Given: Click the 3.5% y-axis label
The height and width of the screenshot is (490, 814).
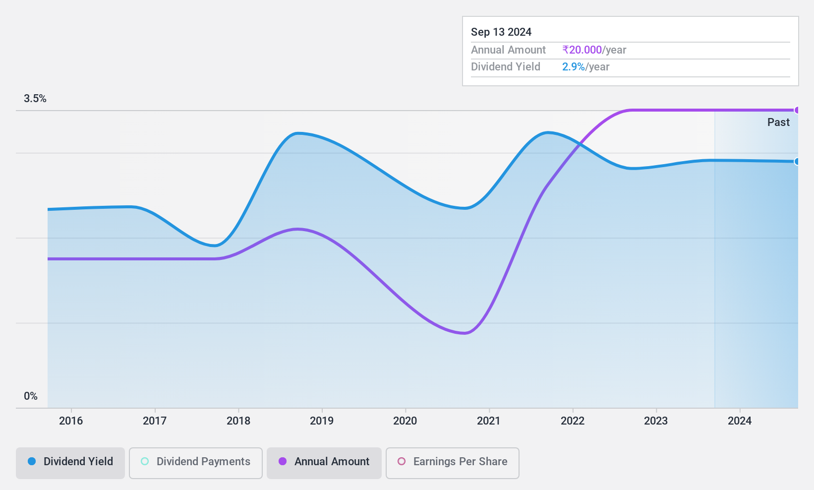Looking at the screenshot, I should 35,99.
